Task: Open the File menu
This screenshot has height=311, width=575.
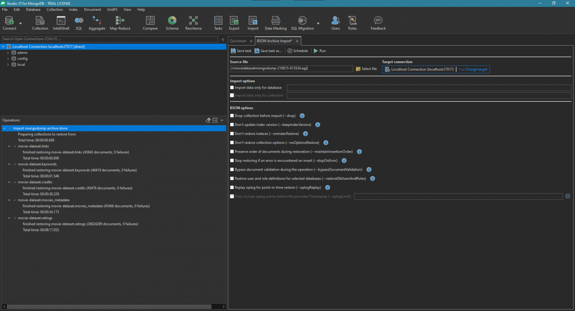Action: pyautogui.click(x=5, y=10)
